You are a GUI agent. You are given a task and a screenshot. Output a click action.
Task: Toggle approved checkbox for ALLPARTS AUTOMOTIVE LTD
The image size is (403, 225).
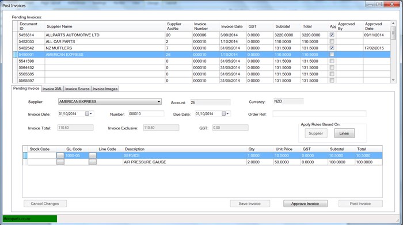pos(332,35)
